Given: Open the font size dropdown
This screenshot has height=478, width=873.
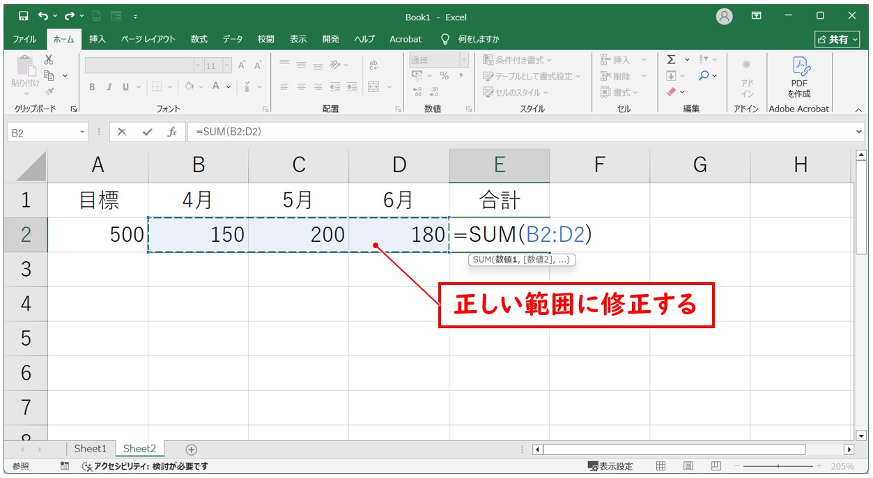Looking at the screenshot, I should click(226, 65).
